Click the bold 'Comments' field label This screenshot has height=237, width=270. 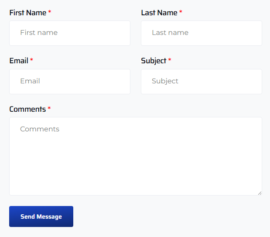tap(27, 109)
